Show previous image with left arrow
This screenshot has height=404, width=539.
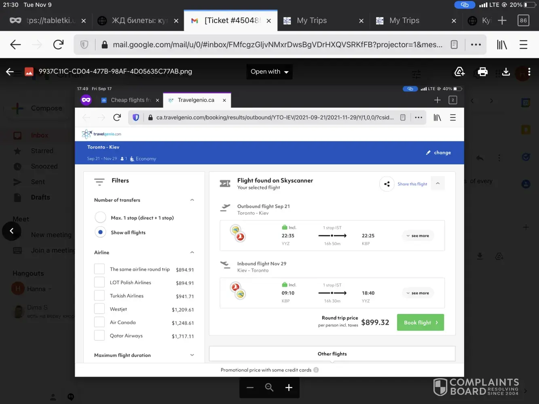pos(11,231)
